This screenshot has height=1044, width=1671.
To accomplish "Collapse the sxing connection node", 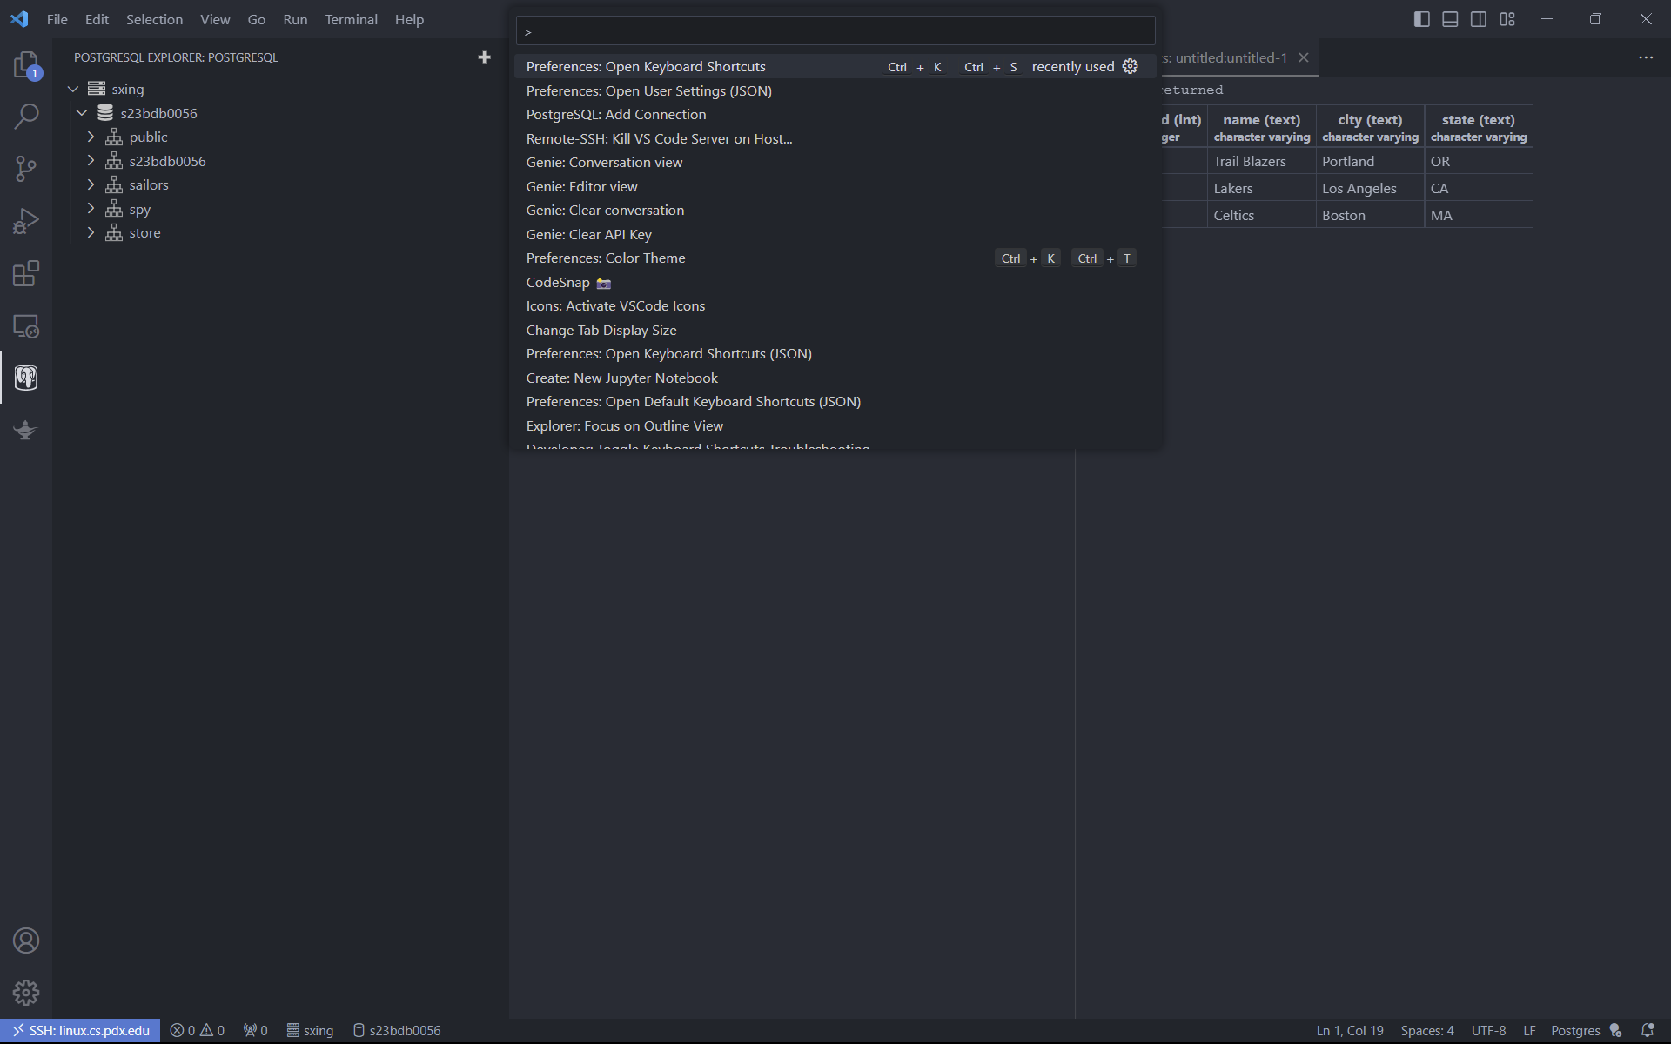I will click(x=73, y=89).
